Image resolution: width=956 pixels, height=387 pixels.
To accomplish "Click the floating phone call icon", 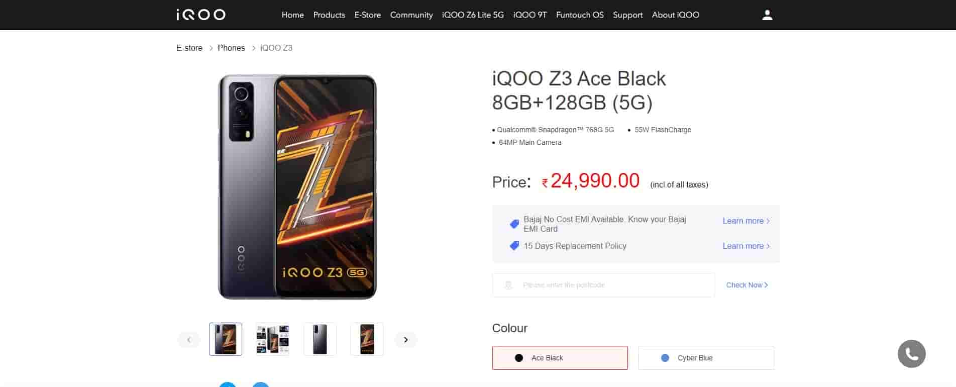I will point(911,354).
